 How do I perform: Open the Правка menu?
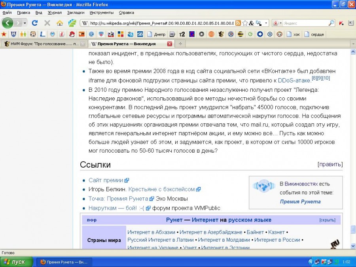click(23, 13)
